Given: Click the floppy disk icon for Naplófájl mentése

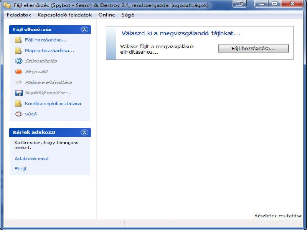Looking at the screenshot, I should pyautogui.click(x=19, y=93).
